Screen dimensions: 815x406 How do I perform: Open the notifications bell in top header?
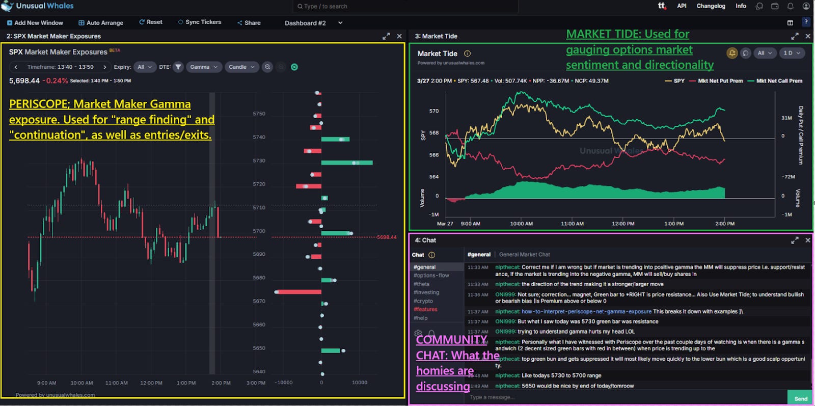791,6
